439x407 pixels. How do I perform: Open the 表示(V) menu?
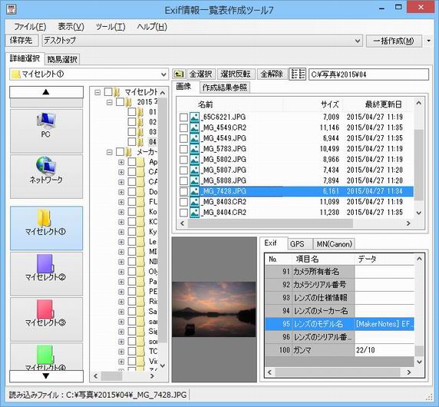[71, 27]
